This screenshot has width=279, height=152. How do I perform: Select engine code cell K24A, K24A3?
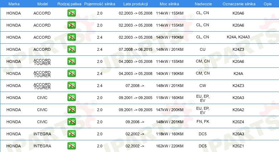click(x=238, y=37)
